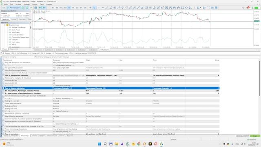The image size is (261, 147).
Task: Open the expert selection dropdown in tester
Action: 18,57
